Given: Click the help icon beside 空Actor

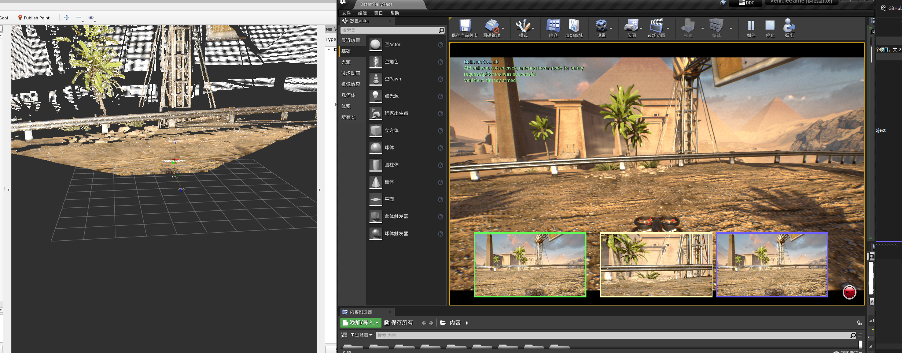Looking at the screenshot, I should point(441,45).
